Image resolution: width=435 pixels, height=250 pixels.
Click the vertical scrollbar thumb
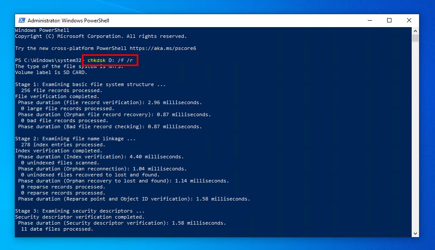(x=415, y=38)
